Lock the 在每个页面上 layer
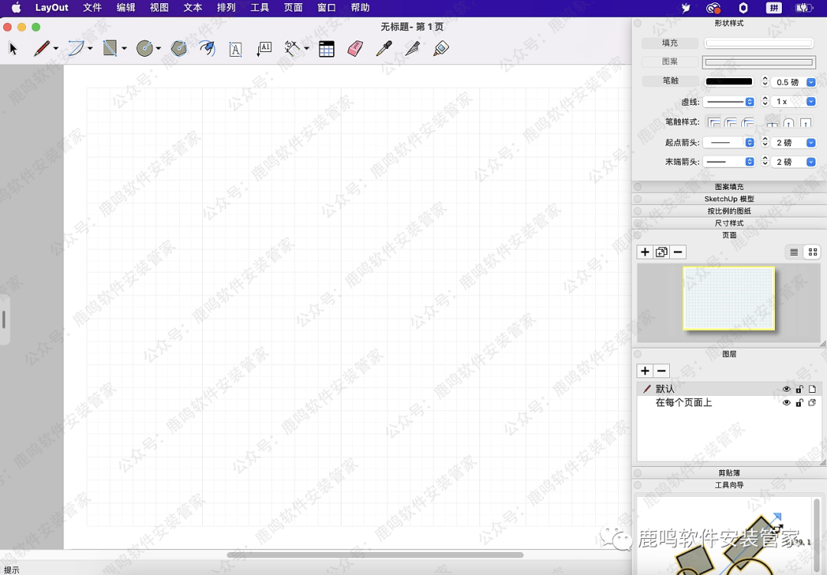This screenshot has height=575, width=827. coord(799,403)
